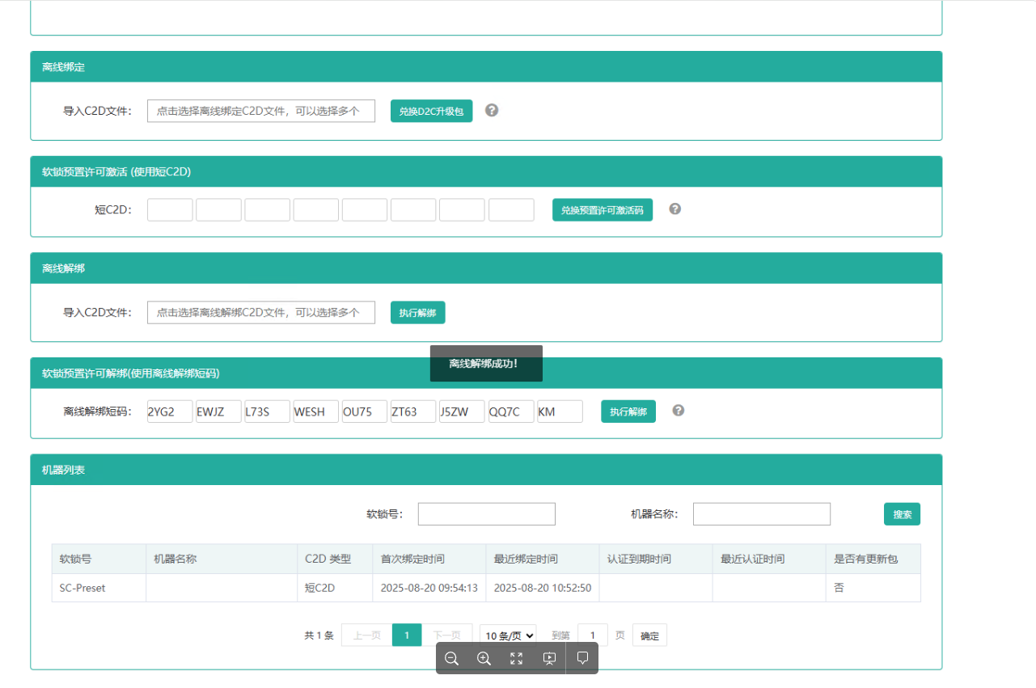Focus the first 短C2D code box
This screenshot has height=688, width=1036.
[170, 210]
